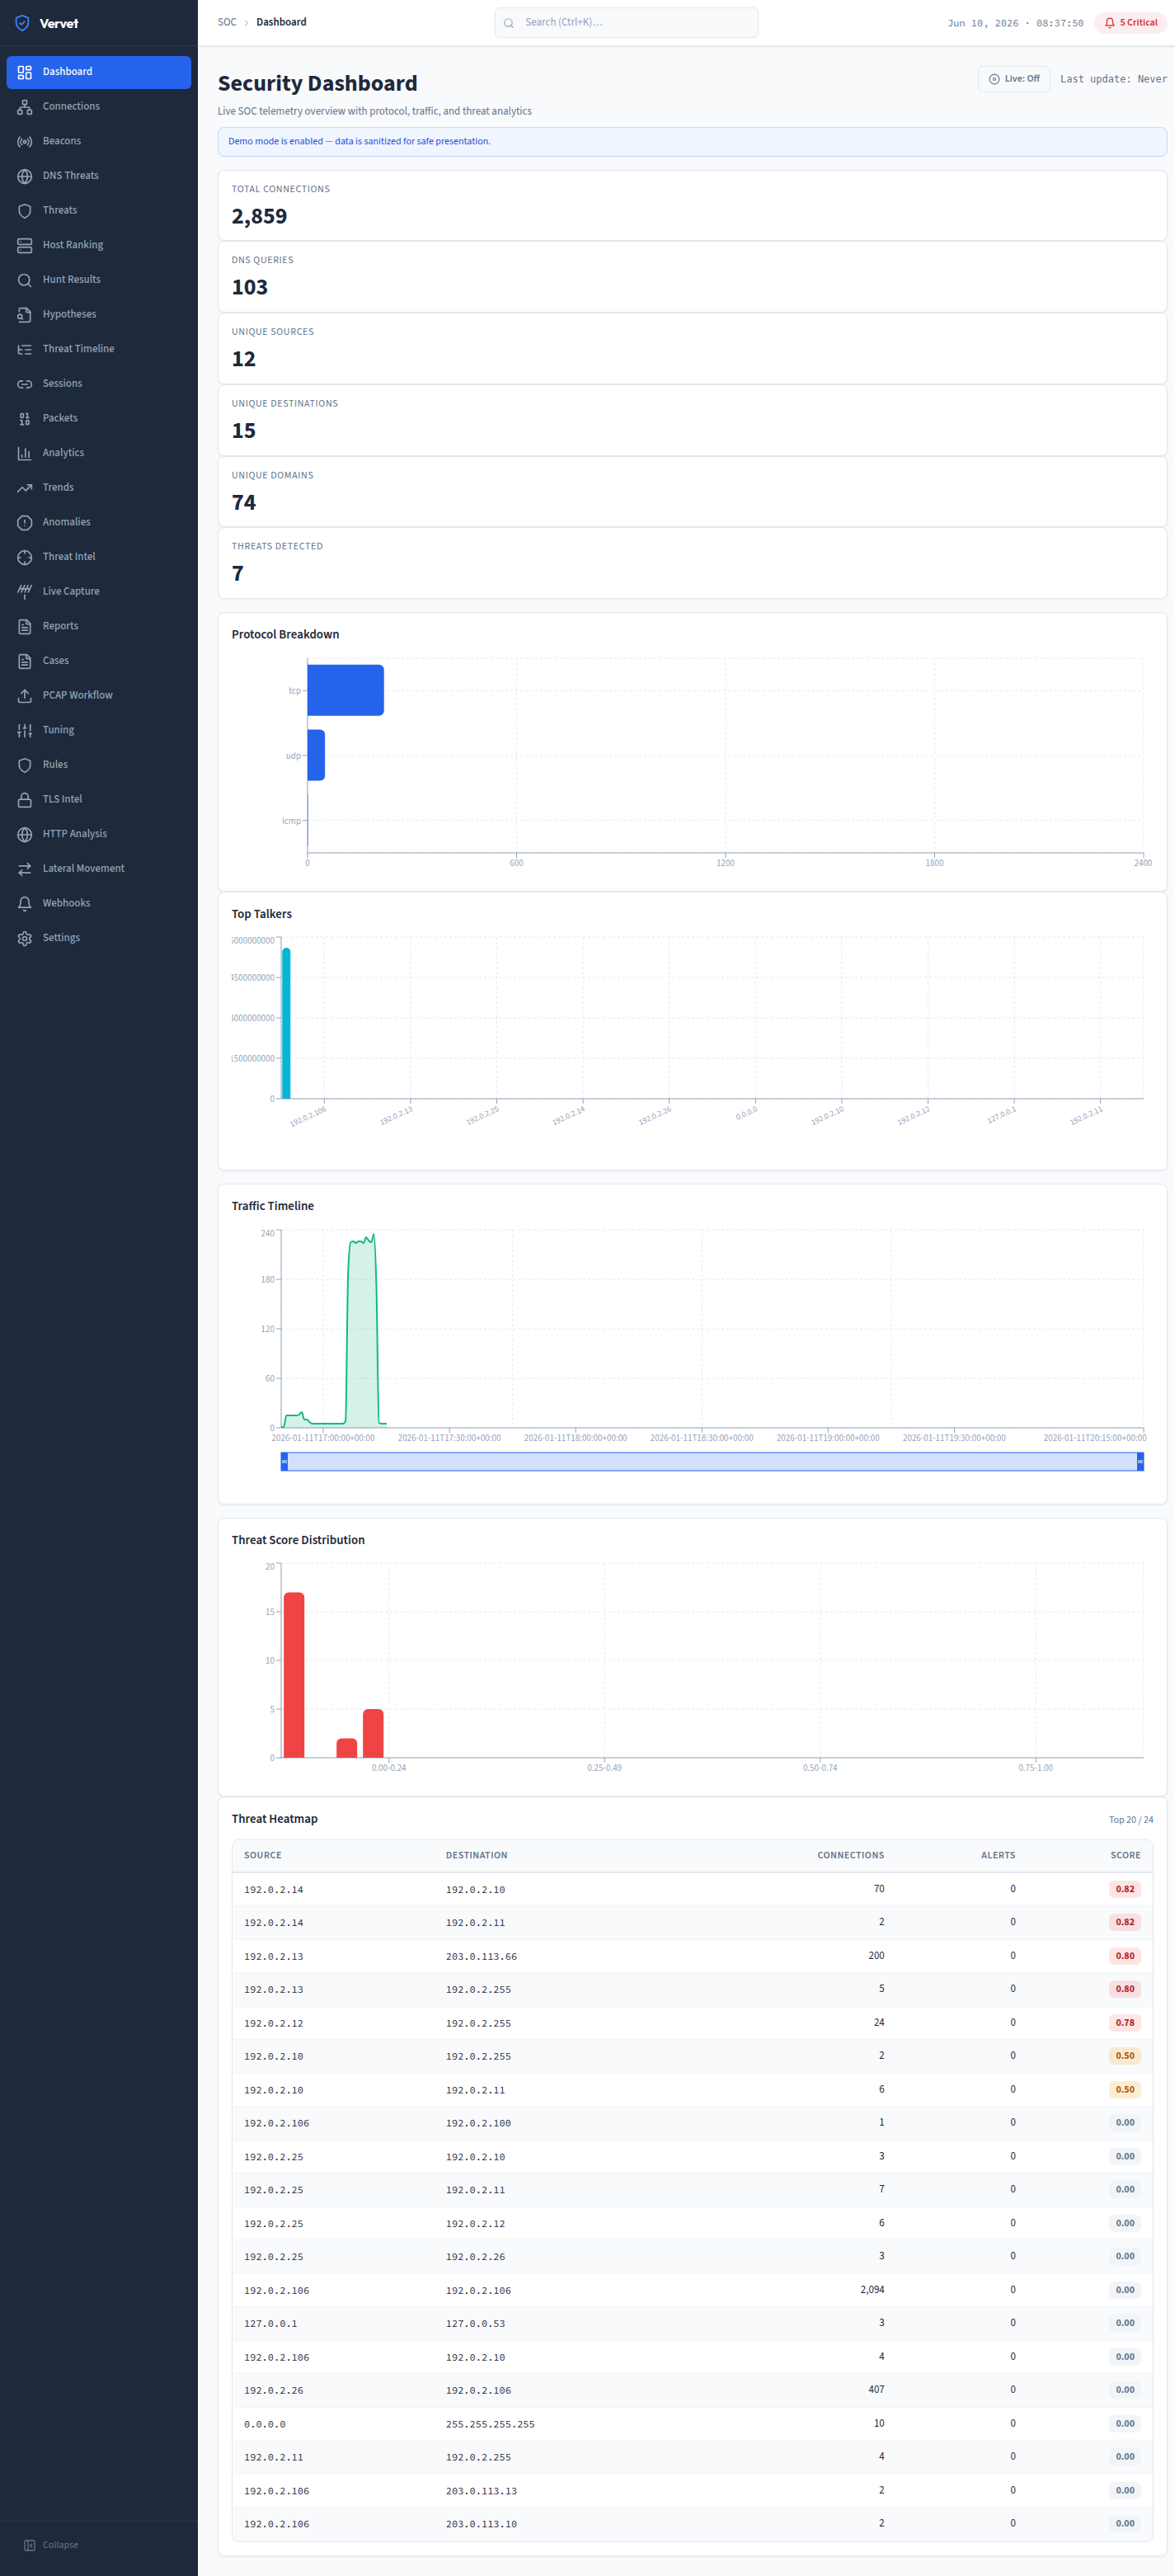Click the Sessions link icon
Screen dimensions: 1175x2576
[25, 384]
